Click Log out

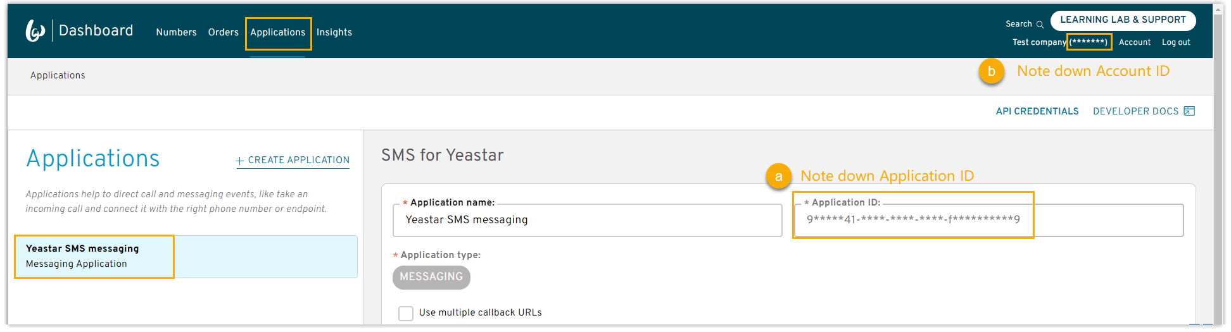(x=1175, y=42)
